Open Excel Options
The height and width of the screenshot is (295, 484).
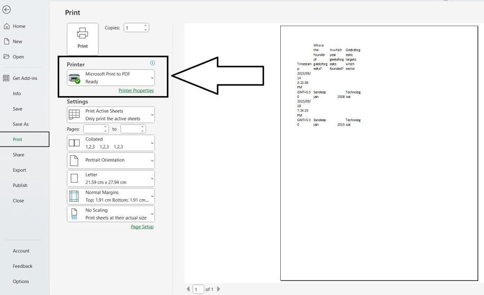pyautogui.click(x=21, y=281)
